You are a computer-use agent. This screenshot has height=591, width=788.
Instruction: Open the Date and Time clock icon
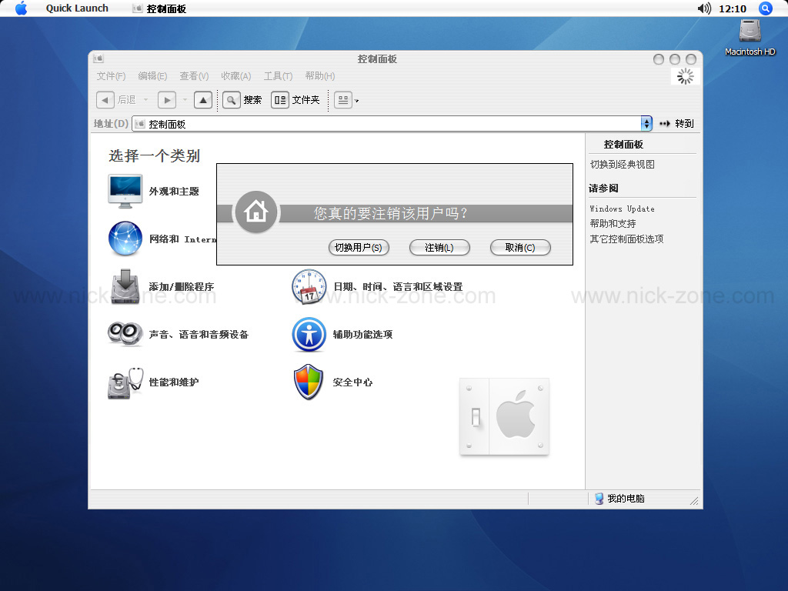coord(309,286)
